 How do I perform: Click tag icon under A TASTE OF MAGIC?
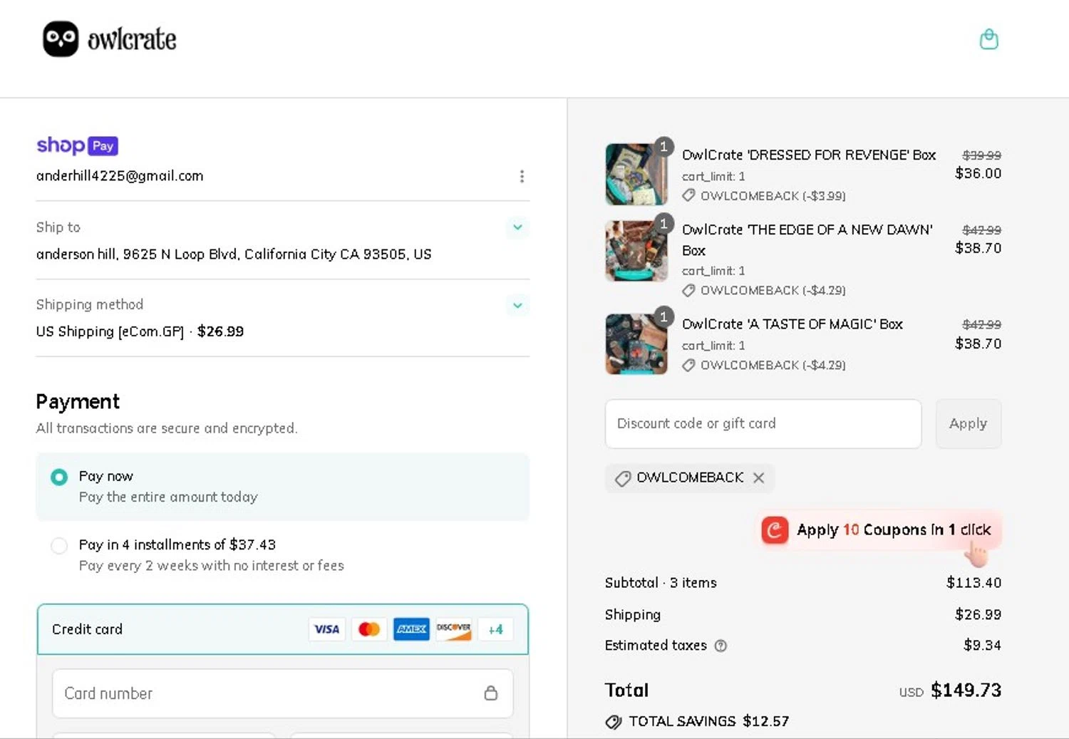pyautogui.click(x=688, y=365)
